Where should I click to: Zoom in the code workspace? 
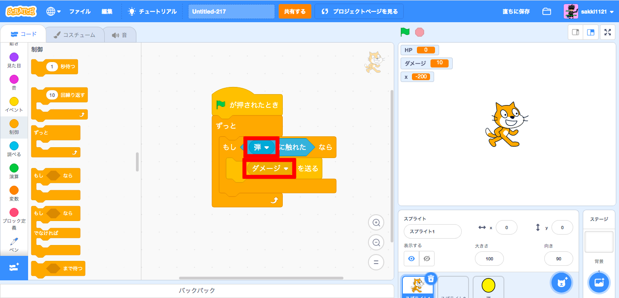[x=376, y=222]
